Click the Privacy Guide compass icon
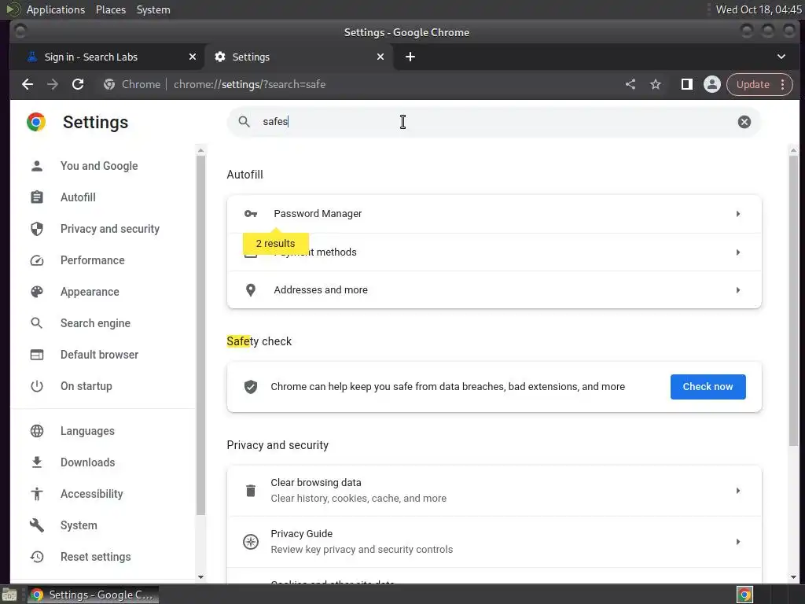The width and height of the screenshot is (805, 604). coord(251,541)
